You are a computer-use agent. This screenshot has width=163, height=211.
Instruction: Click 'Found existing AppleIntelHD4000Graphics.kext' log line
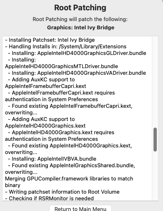69,149
